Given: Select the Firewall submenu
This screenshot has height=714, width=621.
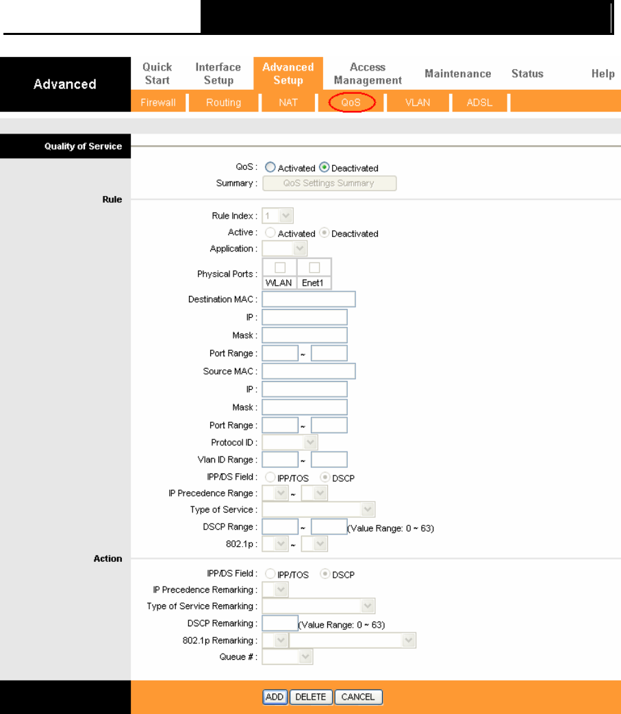Looking at the screenshot, I should pos(158,103).
